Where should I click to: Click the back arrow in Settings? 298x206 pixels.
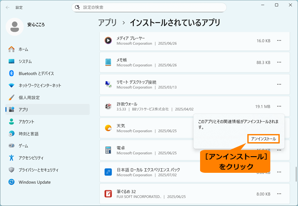(8, 7)
